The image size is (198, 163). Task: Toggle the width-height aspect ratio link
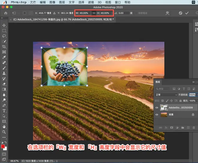[94, 13]
